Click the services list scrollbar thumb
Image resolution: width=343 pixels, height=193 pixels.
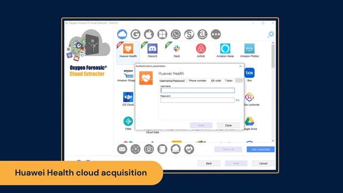273,56
